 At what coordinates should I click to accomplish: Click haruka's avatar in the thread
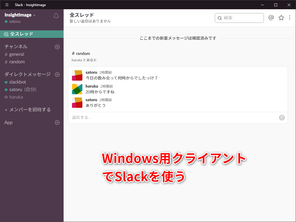(77, 89)
